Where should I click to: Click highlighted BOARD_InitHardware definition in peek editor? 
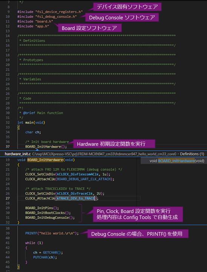[x=45, y=160]
